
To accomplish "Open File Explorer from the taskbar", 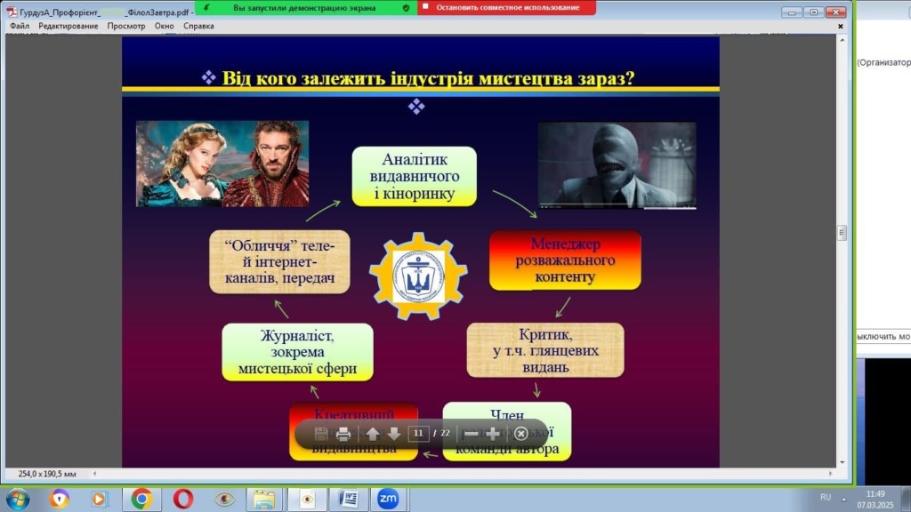I will (264, 500).
